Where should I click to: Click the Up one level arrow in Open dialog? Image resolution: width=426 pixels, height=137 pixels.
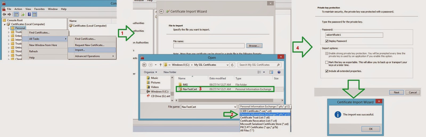click(161, 65)
